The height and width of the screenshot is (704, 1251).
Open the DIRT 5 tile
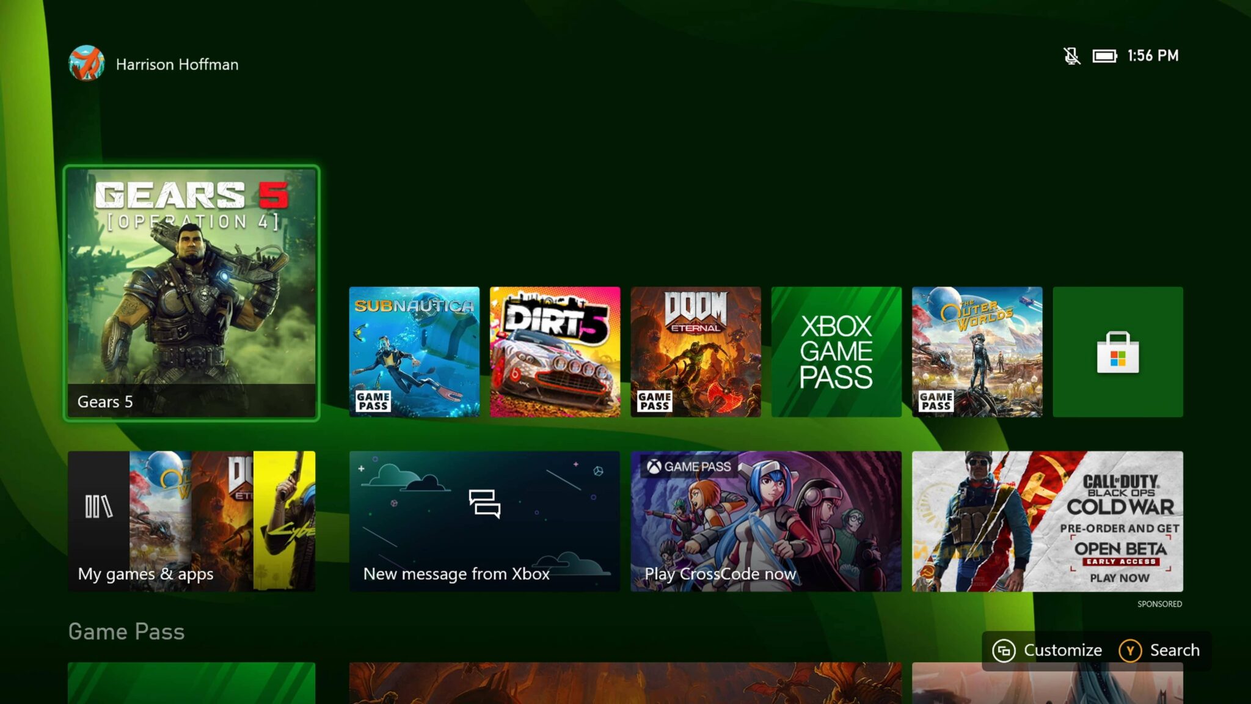point(555,353)
